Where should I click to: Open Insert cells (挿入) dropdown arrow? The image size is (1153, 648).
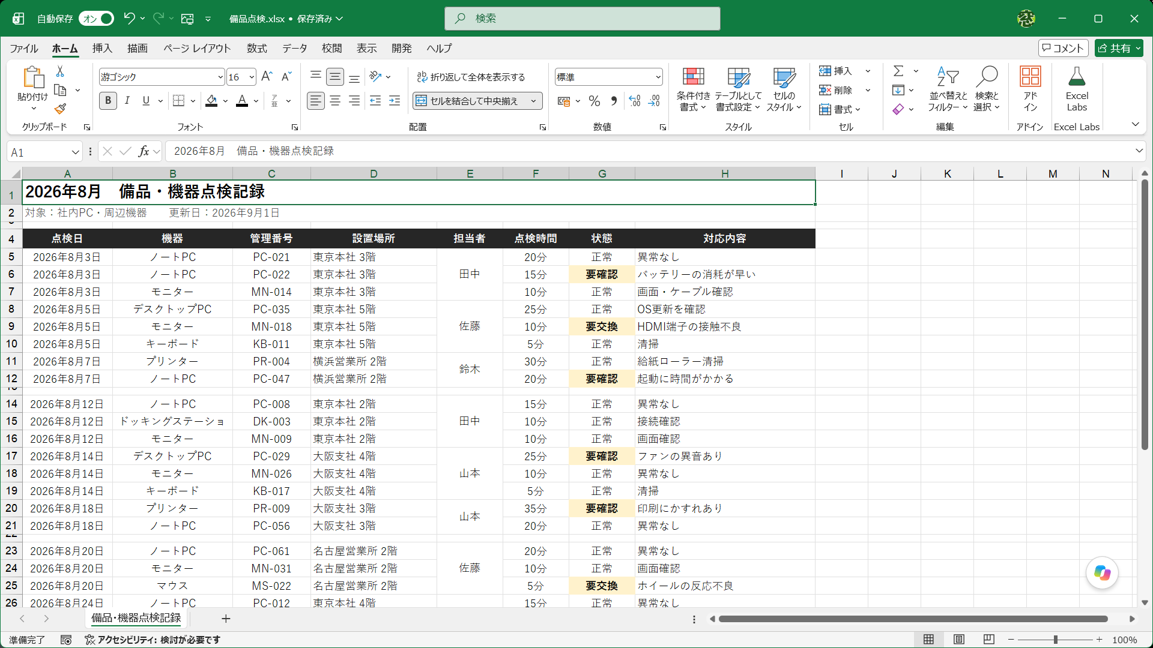tap(868, 71)
